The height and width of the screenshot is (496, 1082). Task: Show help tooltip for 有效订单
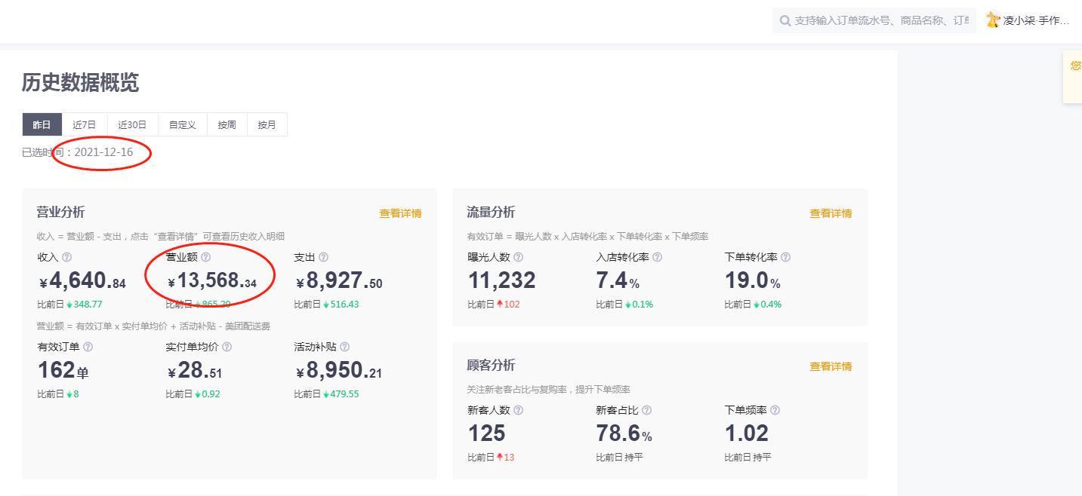(88, 347)
